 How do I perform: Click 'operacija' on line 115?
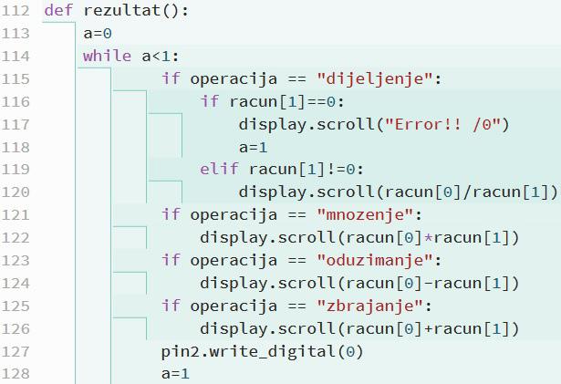coord(234,79)
